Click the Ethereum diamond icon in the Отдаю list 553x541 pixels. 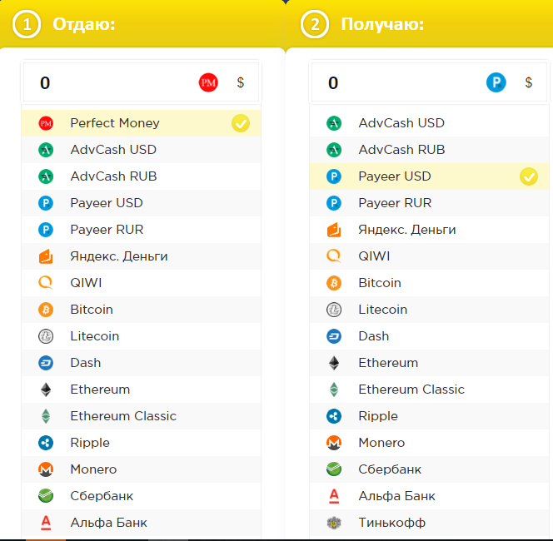46,390
